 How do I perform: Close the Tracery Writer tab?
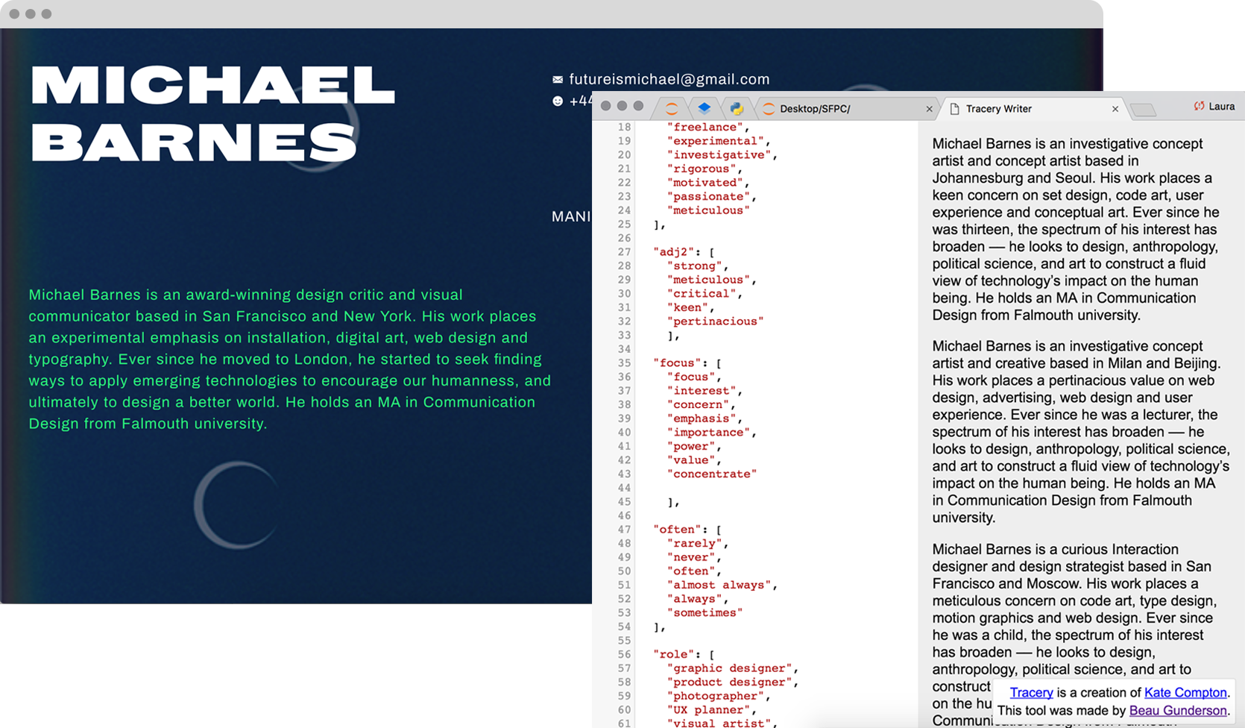(1115, 109)
